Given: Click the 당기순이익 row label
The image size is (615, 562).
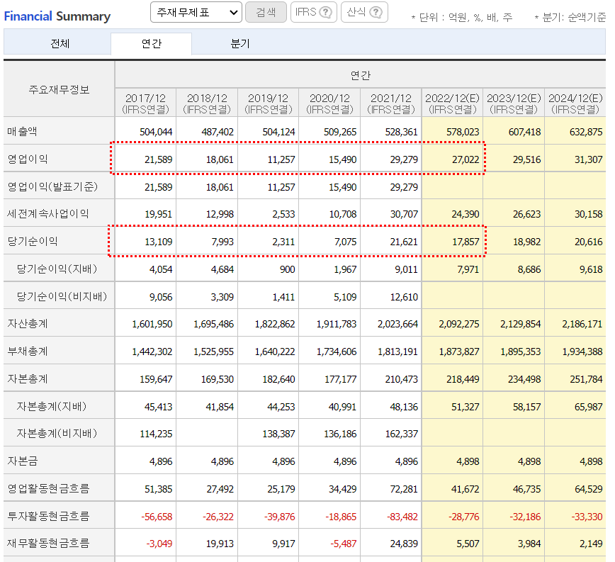Looking at the screenshot, I should pos(33,241).
